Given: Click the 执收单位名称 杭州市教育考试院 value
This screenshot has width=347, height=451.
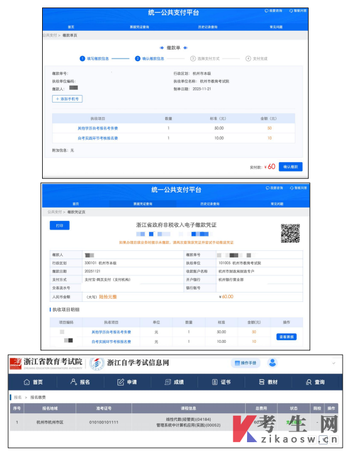Looking at the screenshot, I should pyautogui.click(x=214, y=81).
